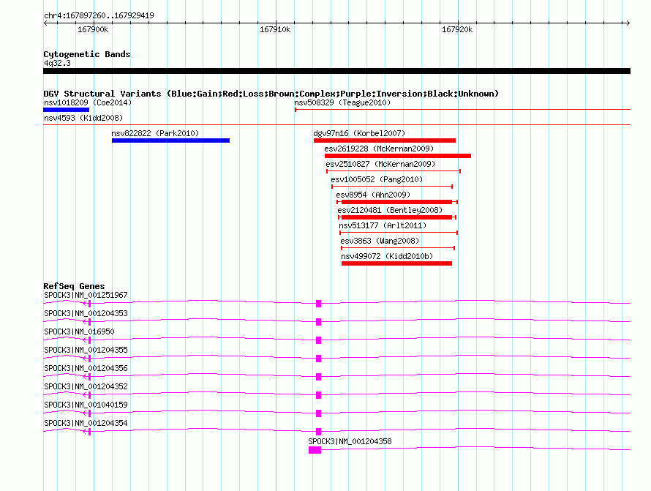Open the esv3863 (Wang2008) variant line
Viewport: 651px width, 491px height.
[x=398, y=248]
